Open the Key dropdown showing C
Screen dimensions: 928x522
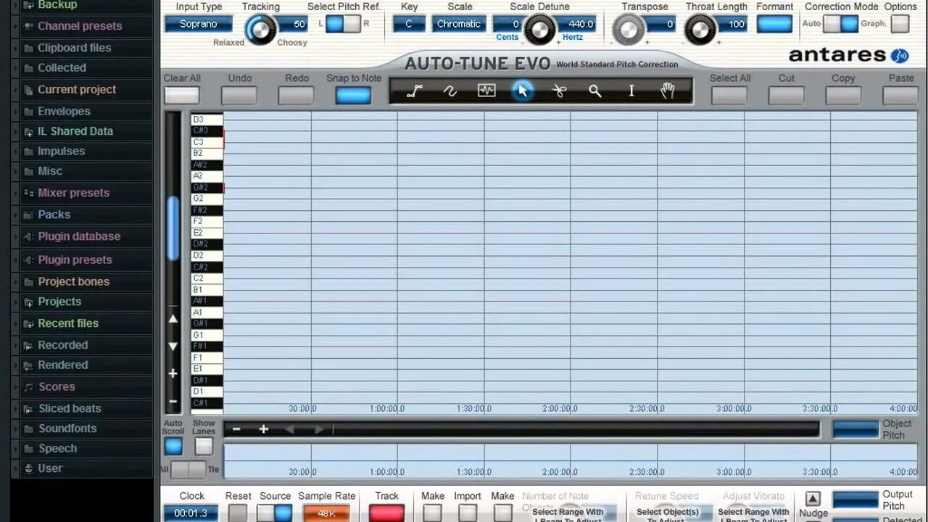pos(409,24)
